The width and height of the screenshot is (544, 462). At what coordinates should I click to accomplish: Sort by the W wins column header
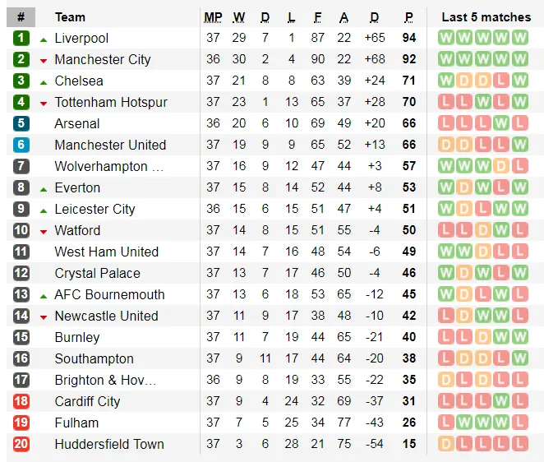point(239,16)
